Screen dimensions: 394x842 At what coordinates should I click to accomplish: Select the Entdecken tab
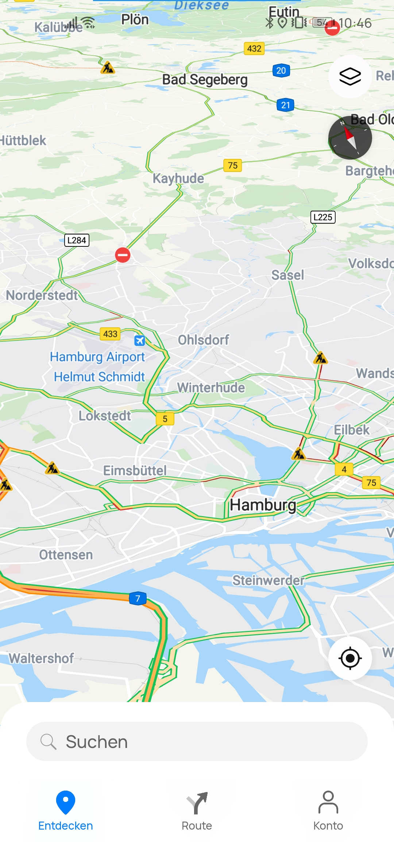66,811
